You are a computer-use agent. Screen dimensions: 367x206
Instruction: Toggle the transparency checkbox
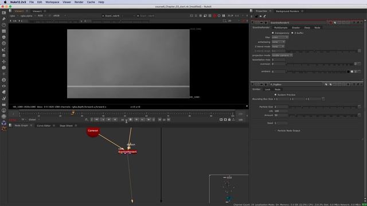click(273, 33)
